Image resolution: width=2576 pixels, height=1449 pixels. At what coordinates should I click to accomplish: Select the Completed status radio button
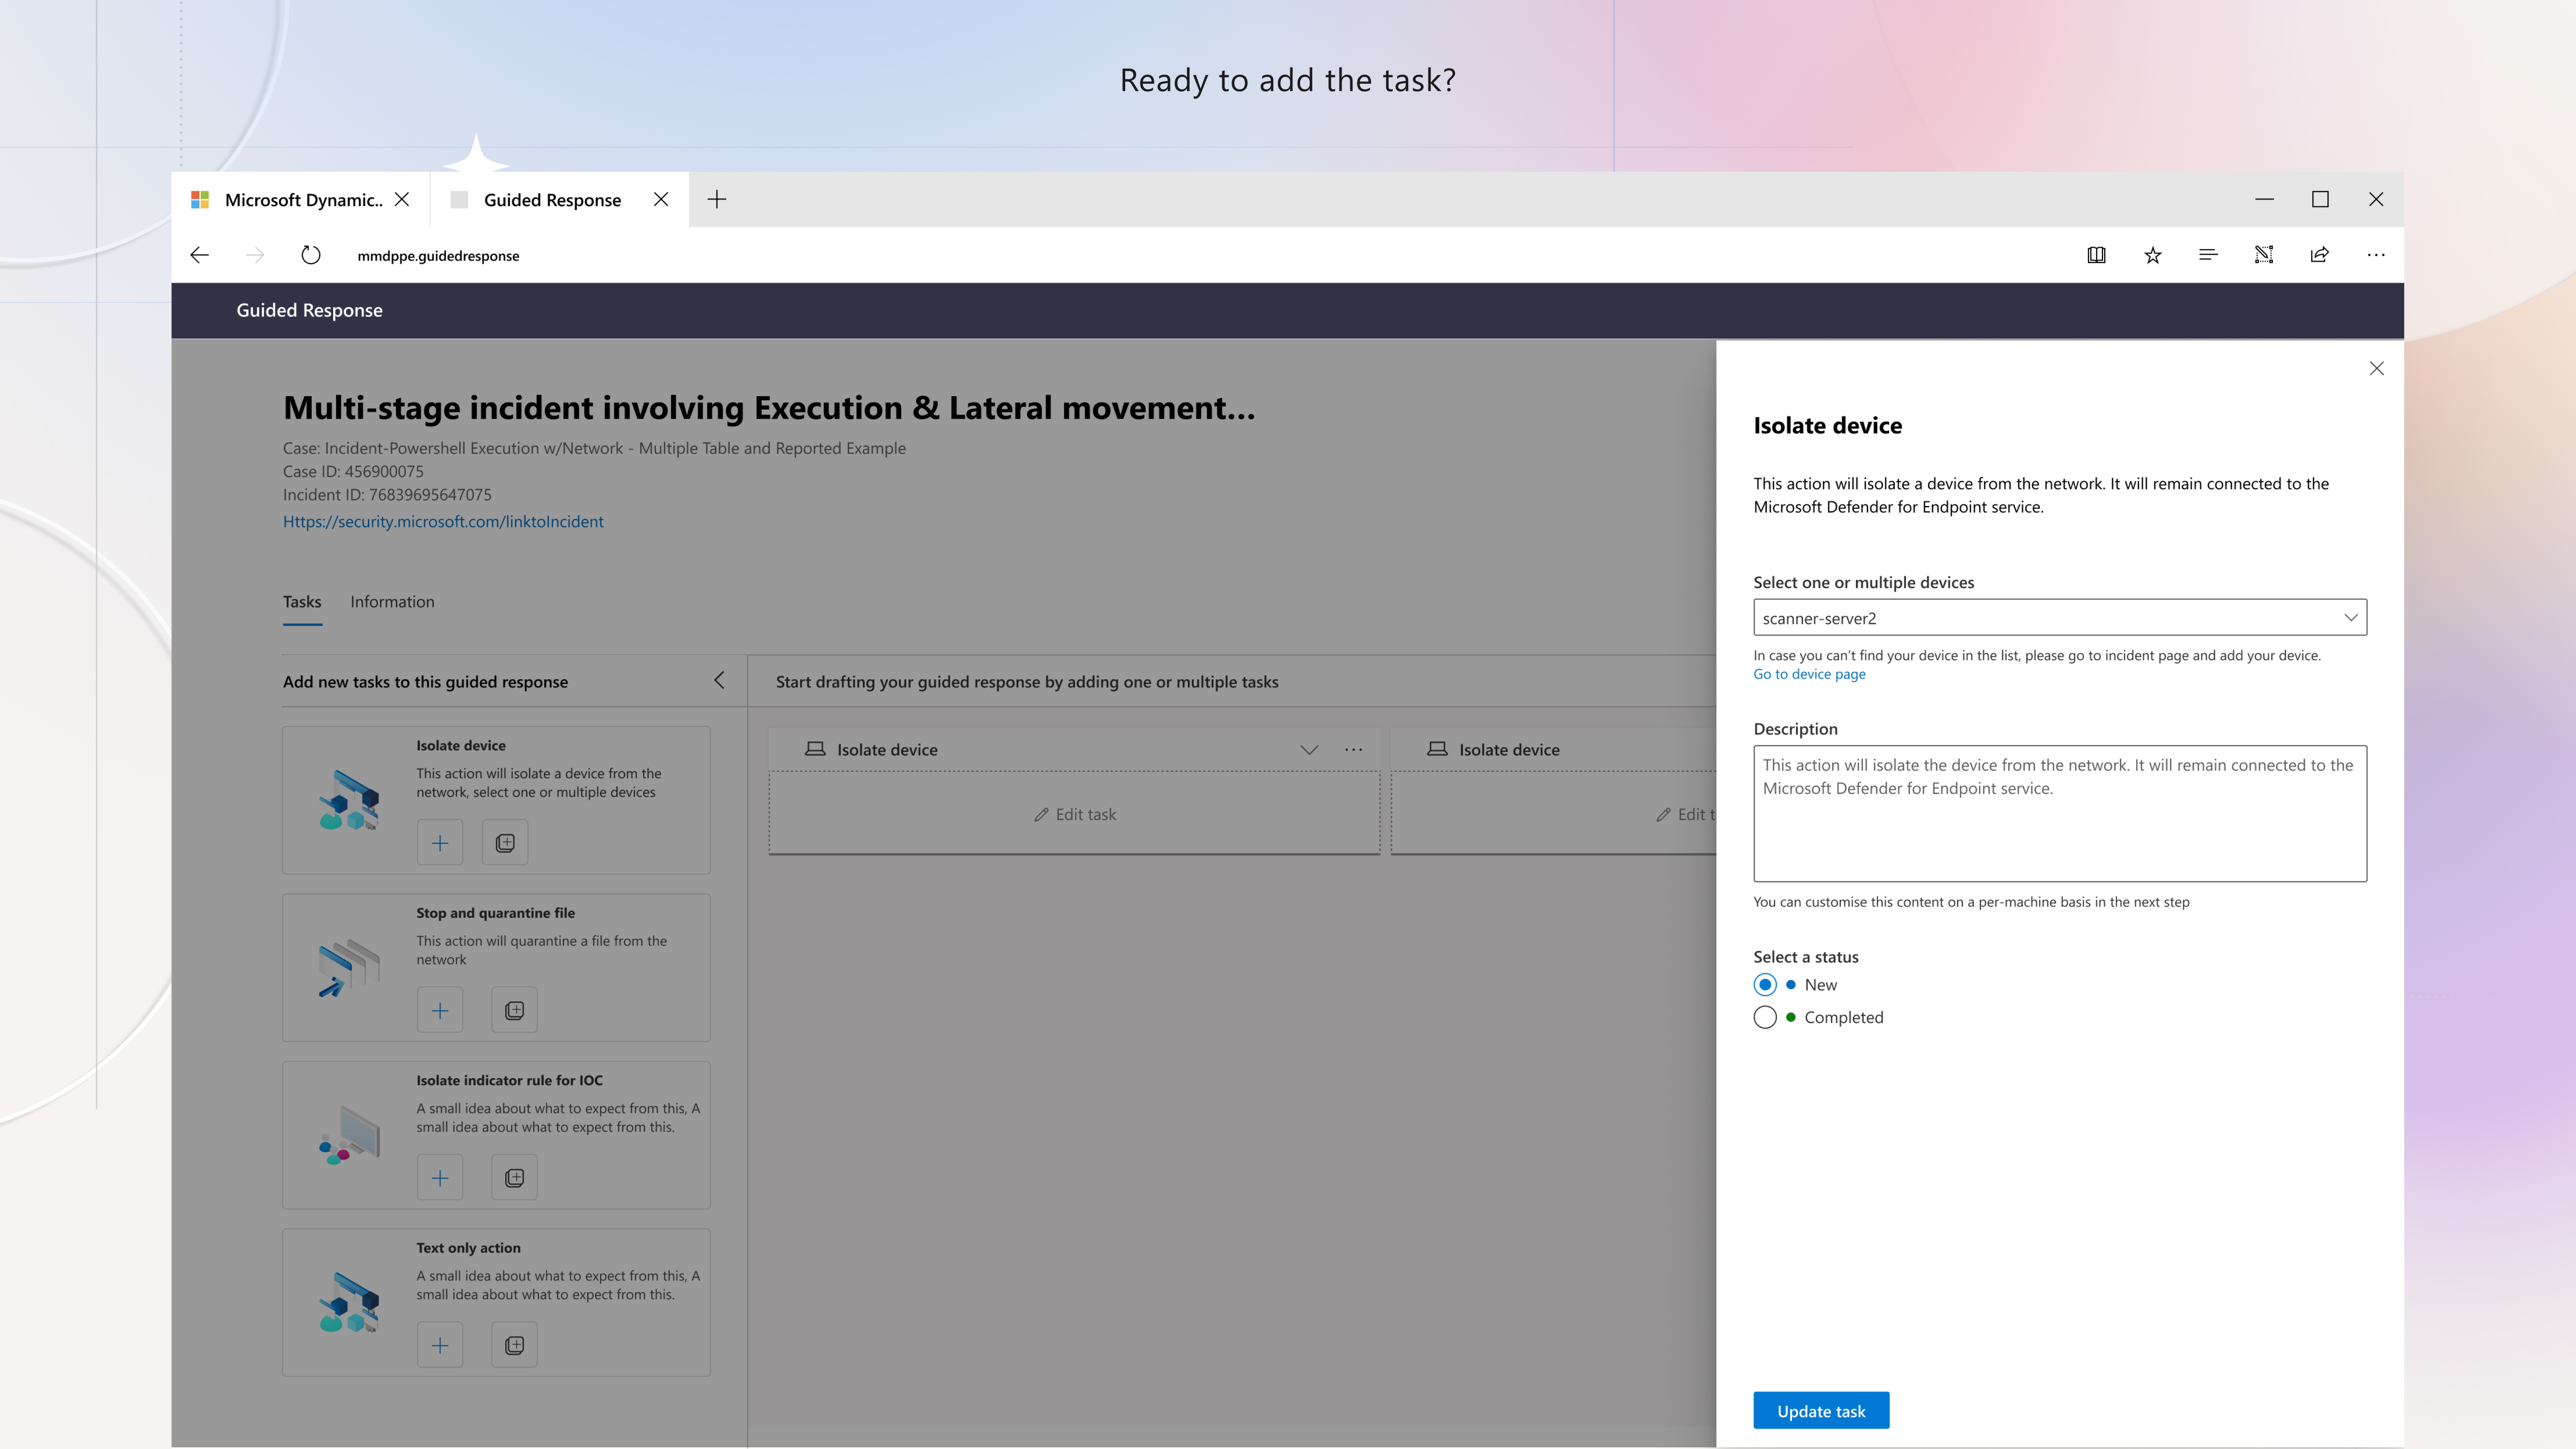pyautogui.click(x=1765, y=1017)
